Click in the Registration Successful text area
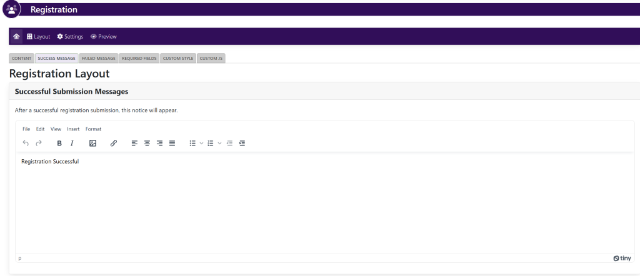The width and height of the screenshot is (640, 276). (x=312, y=200)
